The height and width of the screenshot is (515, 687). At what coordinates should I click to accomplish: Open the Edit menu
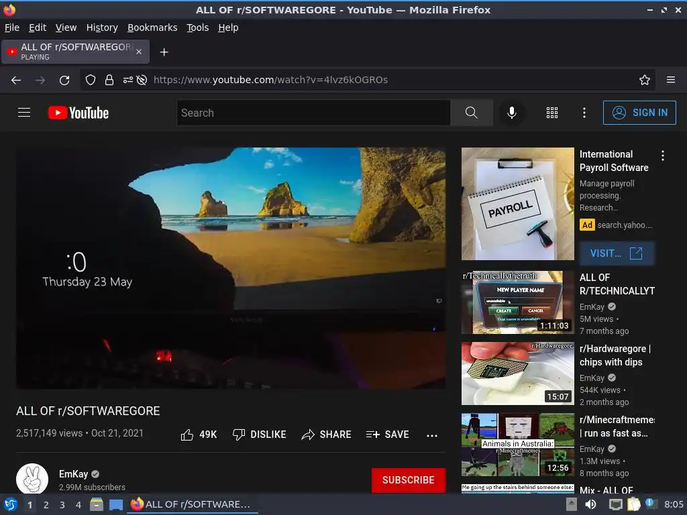[x=38, y=27]
